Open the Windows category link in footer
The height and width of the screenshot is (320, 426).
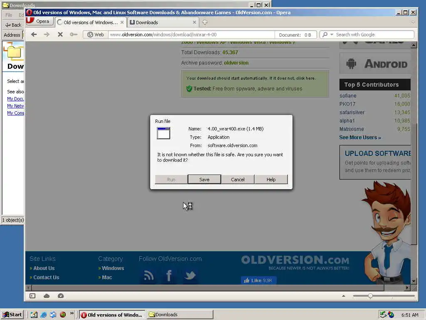click(113, 268)
